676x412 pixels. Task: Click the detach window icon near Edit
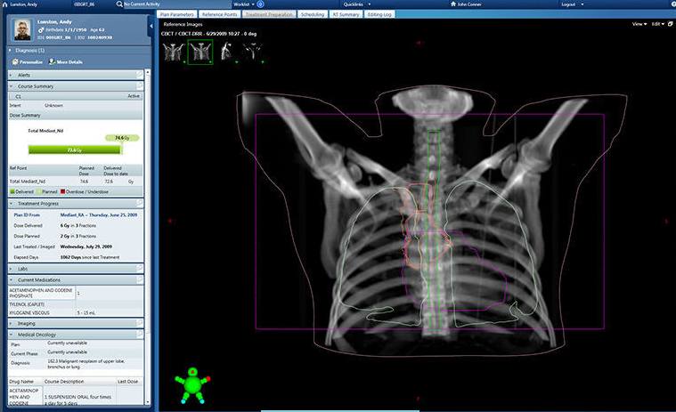coord(671,24)
